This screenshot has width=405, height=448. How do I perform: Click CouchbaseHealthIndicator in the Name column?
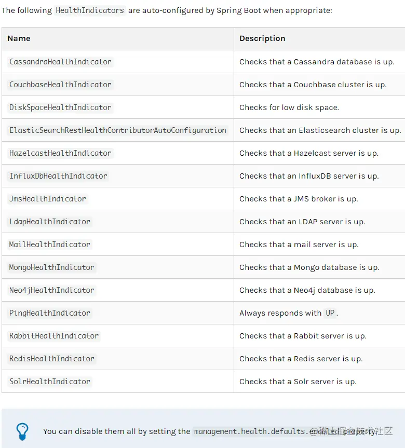tap(60, 85)
